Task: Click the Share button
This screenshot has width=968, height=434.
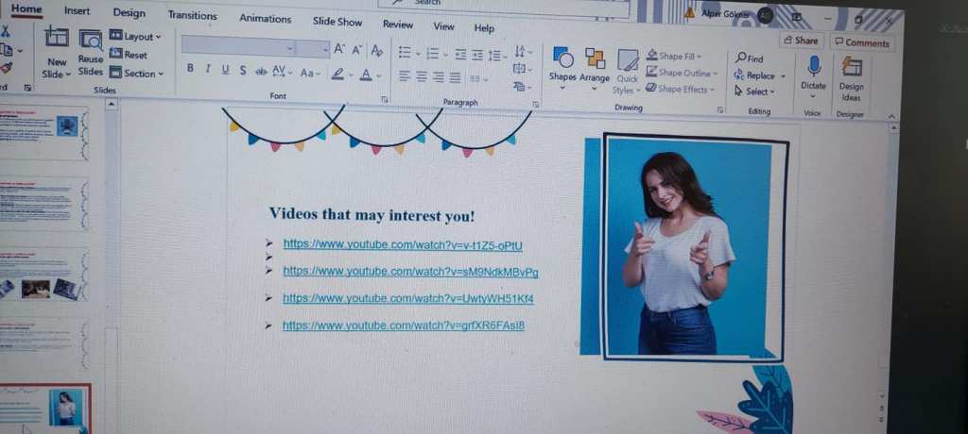Action: pyautogui.click(x=800, y=41)
